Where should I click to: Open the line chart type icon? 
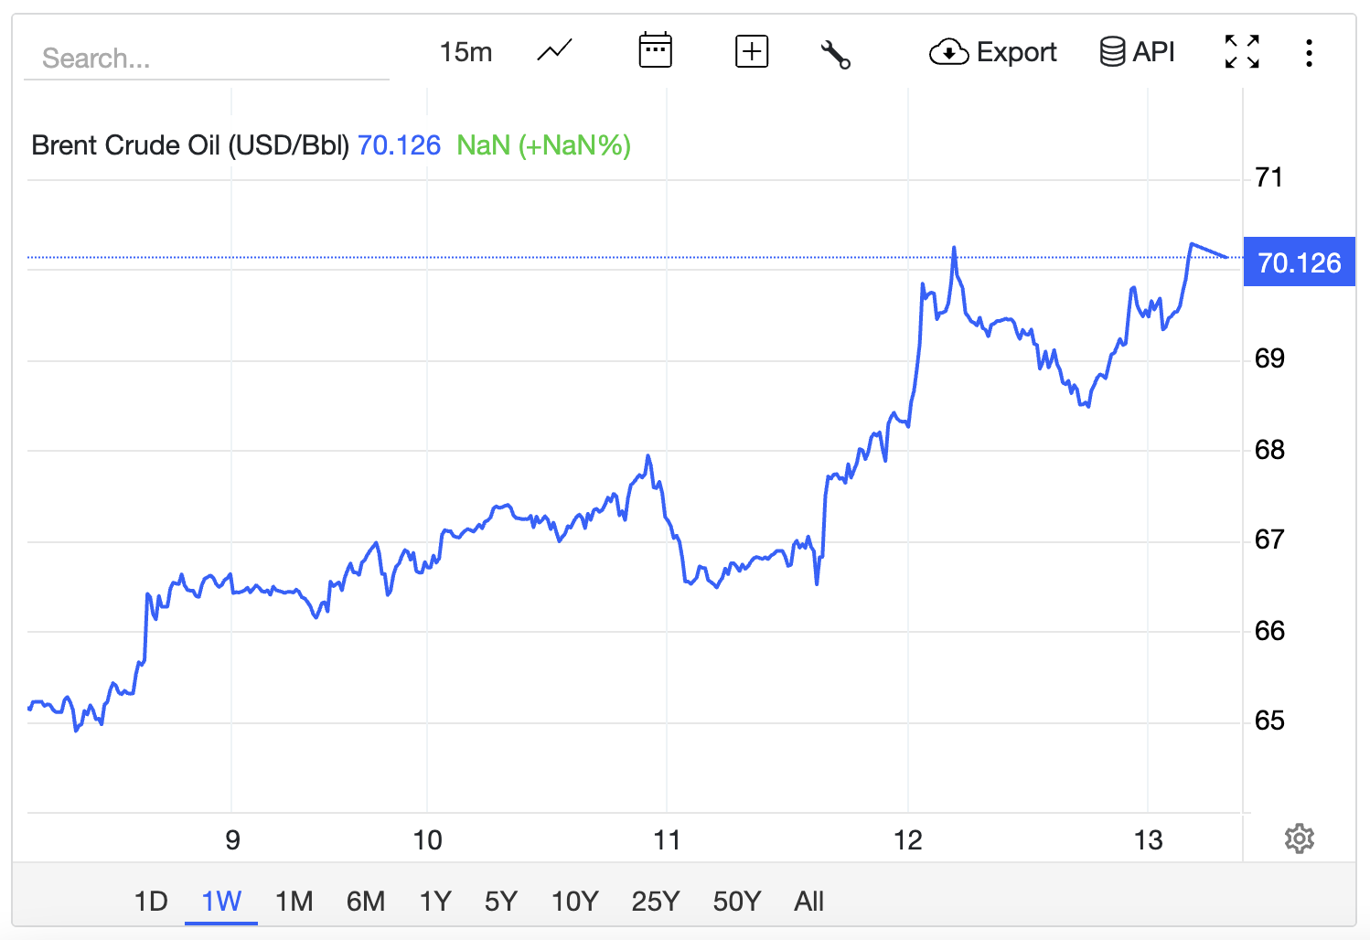pos(554,51)
